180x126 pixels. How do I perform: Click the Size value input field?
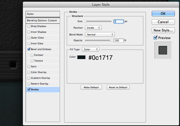pyautogui.click(x=119, y=22)
